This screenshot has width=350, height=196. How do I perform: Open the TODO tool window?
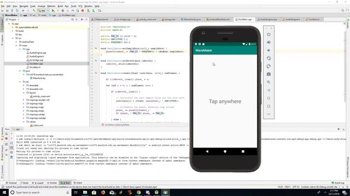point(78,183)
